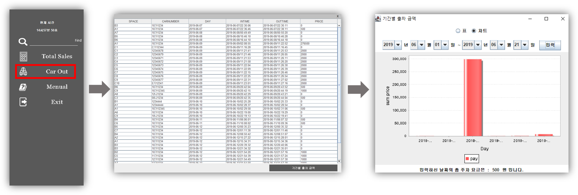The height and width of the screenshot is (195, 578).
Task: Click the Car Out car icon
Action: tap(23, 71)
